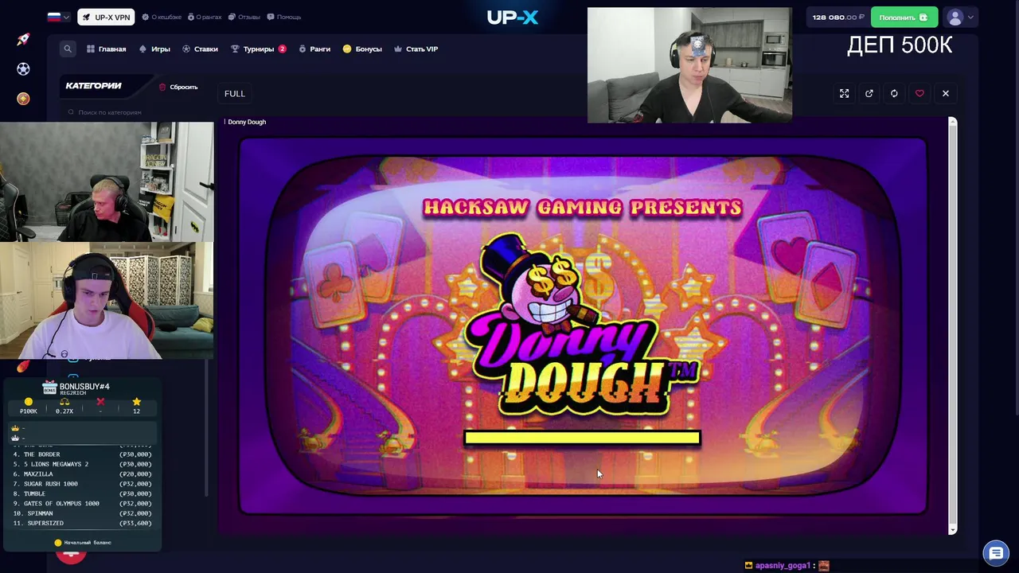Go to Главная home tab
This screenshot has height=573, width=1019.
click(x=107, y=49)
